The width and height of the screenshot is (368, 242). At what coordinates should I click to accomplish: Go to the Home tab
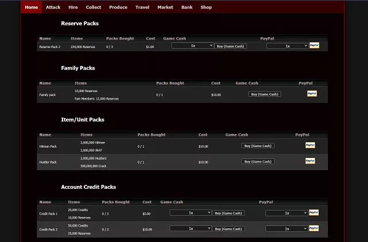(32, 7)
